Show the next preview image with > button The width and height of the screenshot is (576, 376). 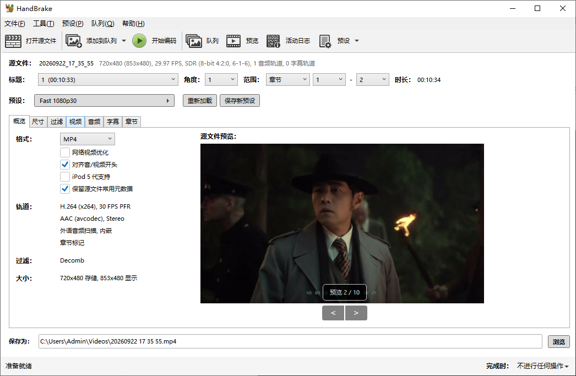[x=356, y=313]
